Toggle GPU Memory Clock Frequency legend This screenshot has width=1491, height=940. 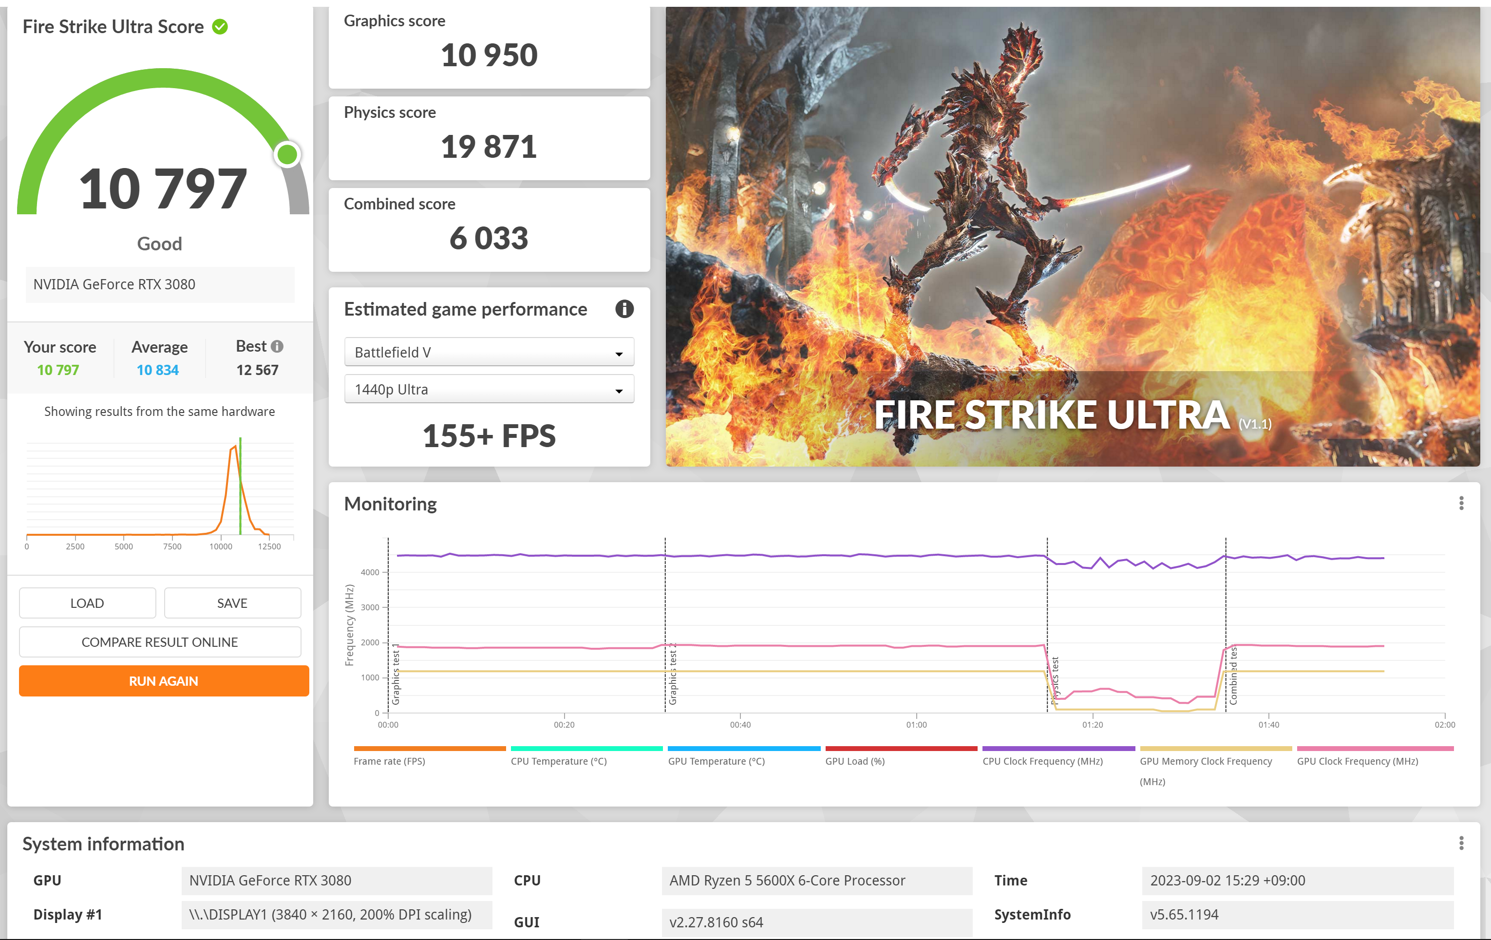point(1205,761)
